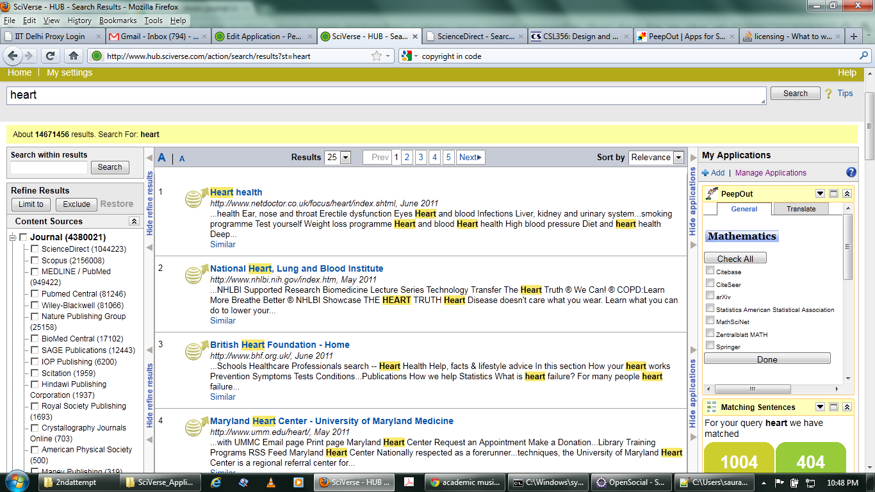
Task: Collapse the Matching Sentences gadget with chevron
Action: tap(847, 407)
